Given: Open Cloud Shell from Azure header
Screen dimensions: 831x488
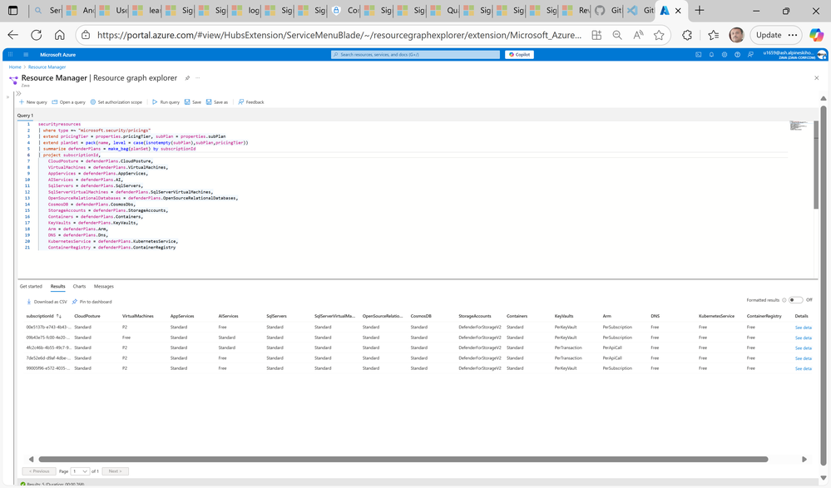Looking at the screenshot, I should 698,55.
